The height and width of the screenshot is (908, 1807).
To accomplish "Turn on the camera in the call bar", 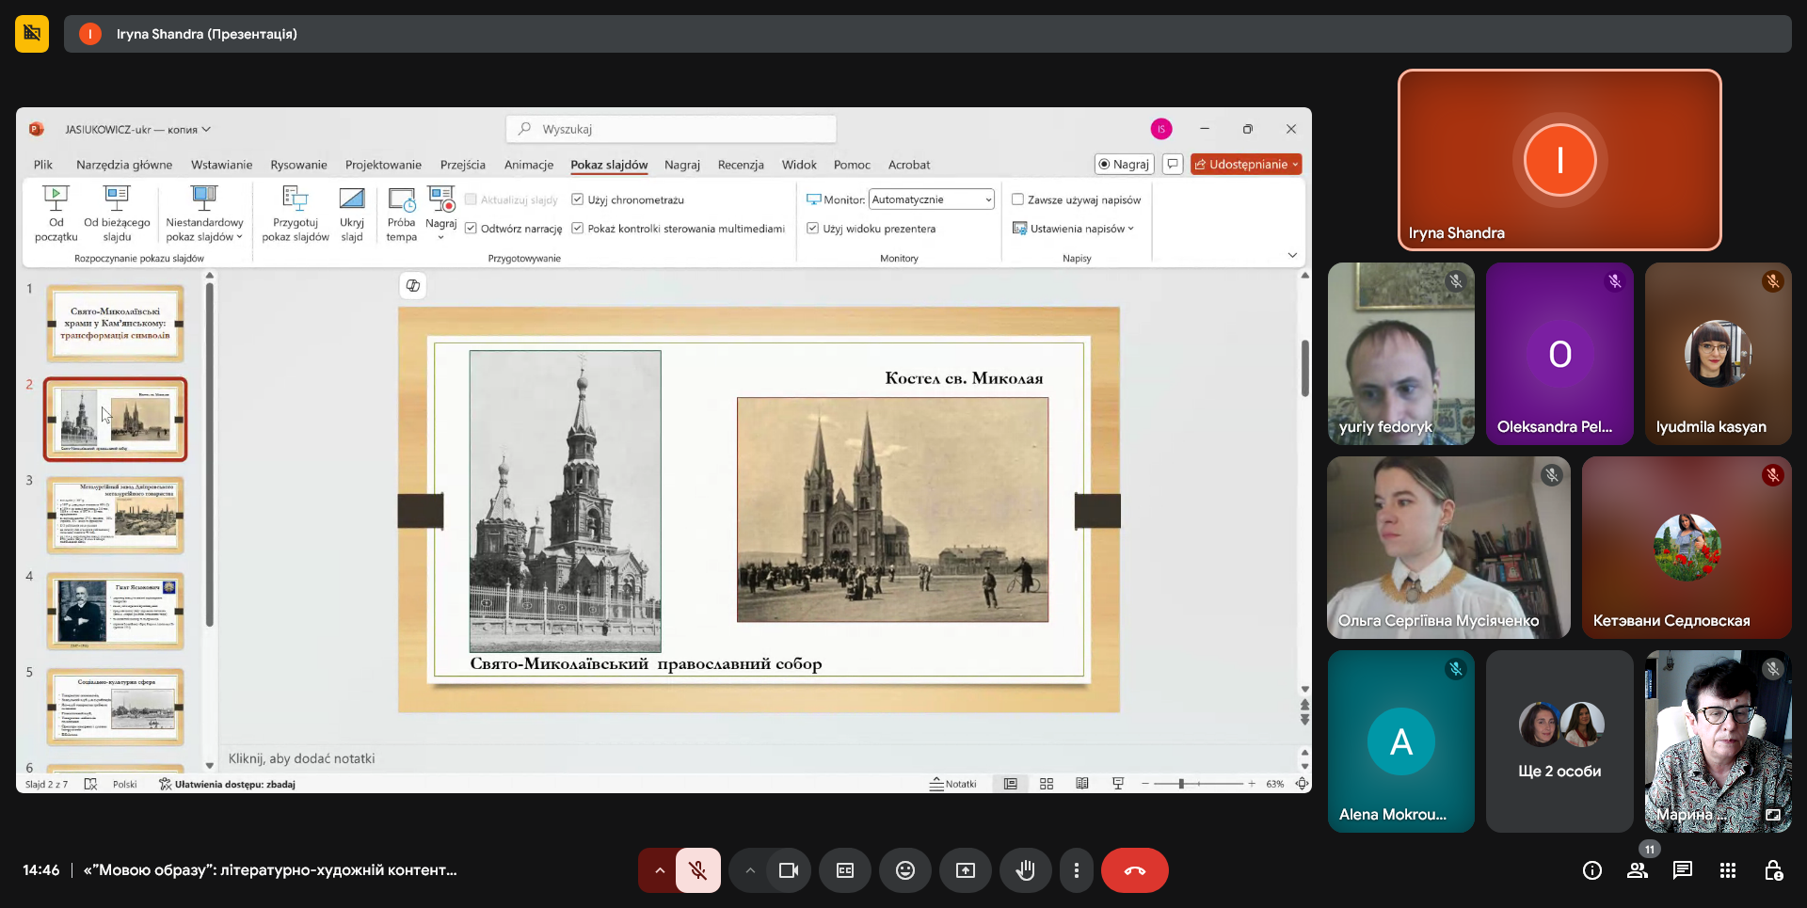I will [788, 870].
